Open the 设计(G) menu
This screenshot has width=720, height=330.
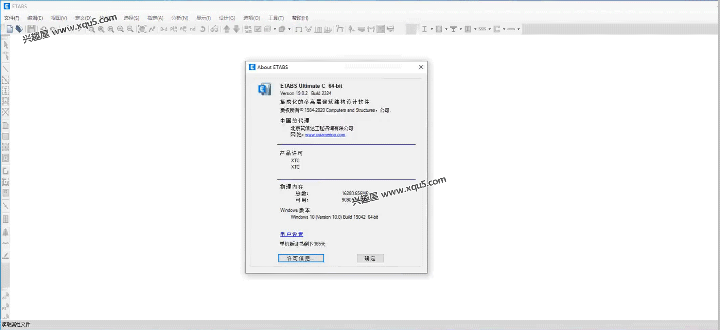tap(227, 18)
